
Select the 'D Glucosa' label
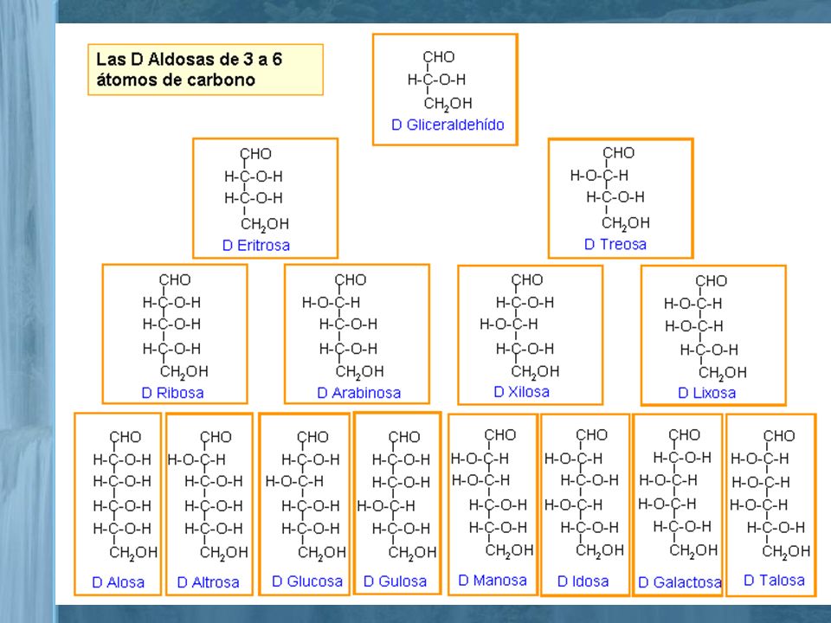tap(306, 581)
